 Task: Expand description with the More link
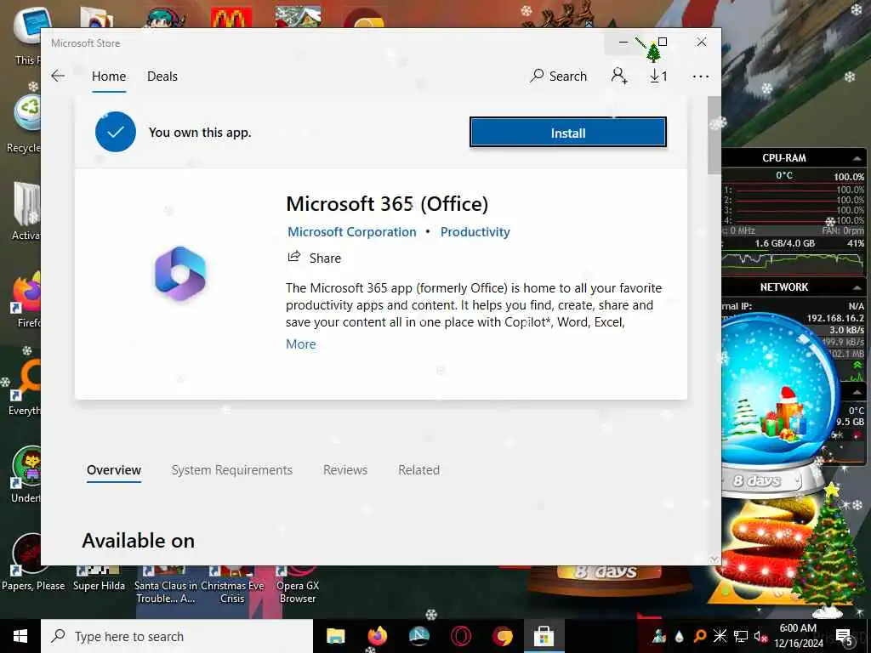pyautogui.click(x=300, y=344)
